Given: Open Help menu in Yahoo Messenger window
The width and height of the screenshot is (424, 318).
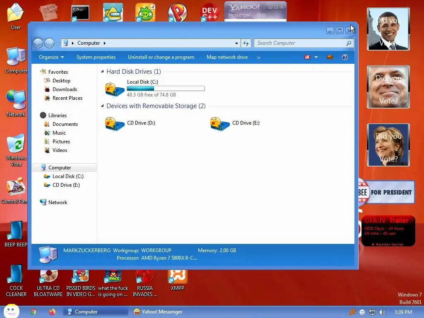Looking at the screenshot, I should [261, 15].
